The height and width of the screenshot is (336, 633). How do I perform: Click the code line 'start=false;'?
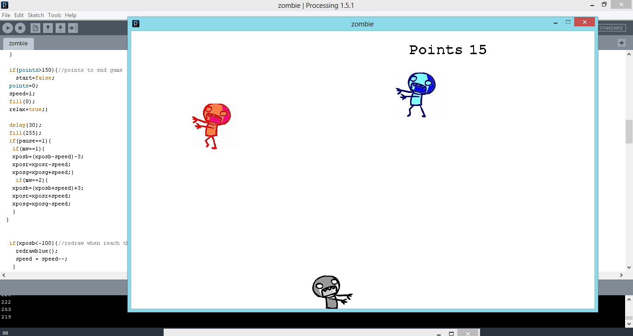[35, 78]
